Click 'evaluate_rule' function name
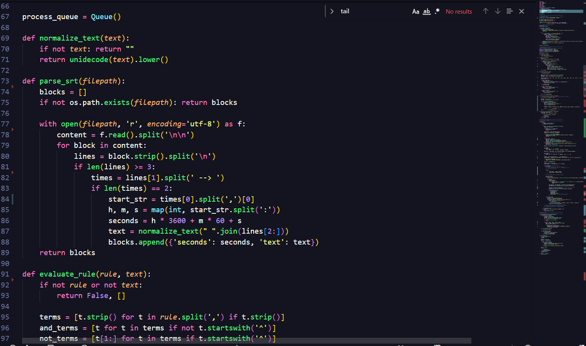This screenshot has height=346, width=586. pos(67,274)
